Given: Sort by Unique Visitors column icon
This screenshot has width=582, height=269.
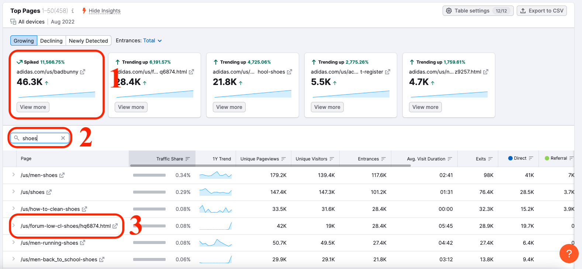Looking at the screenshot, I should (332, 159).
